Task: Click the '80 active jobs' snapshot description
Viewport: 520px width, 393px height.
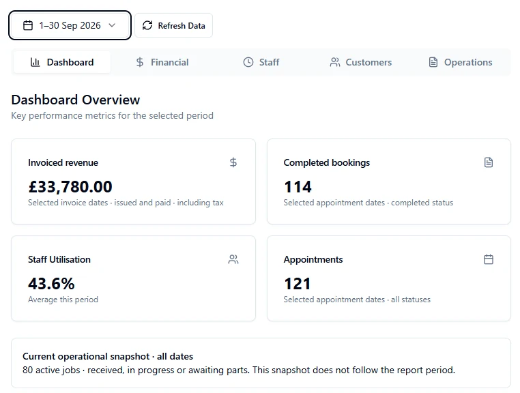Action: (239, 370)
